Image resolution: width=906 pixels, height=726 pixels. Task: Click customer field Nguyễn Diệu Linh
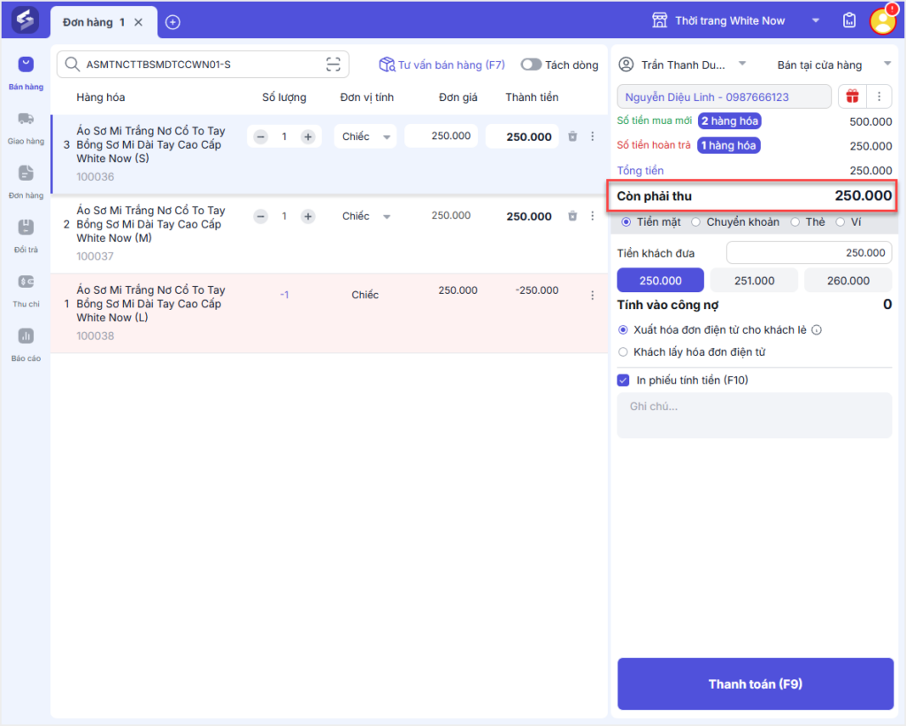[x=724, y=97]
